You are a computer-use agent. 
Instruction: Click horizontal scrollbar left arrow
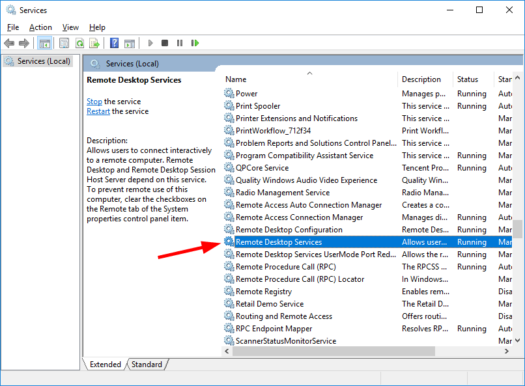(x=227, y=351)
